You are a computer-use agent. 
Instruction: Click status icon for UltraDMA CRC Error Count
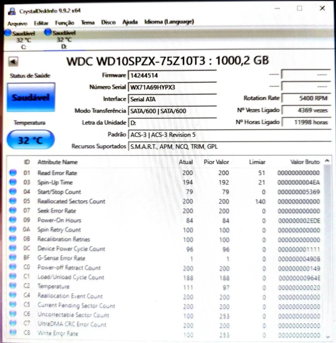click(x=13, y=323)
